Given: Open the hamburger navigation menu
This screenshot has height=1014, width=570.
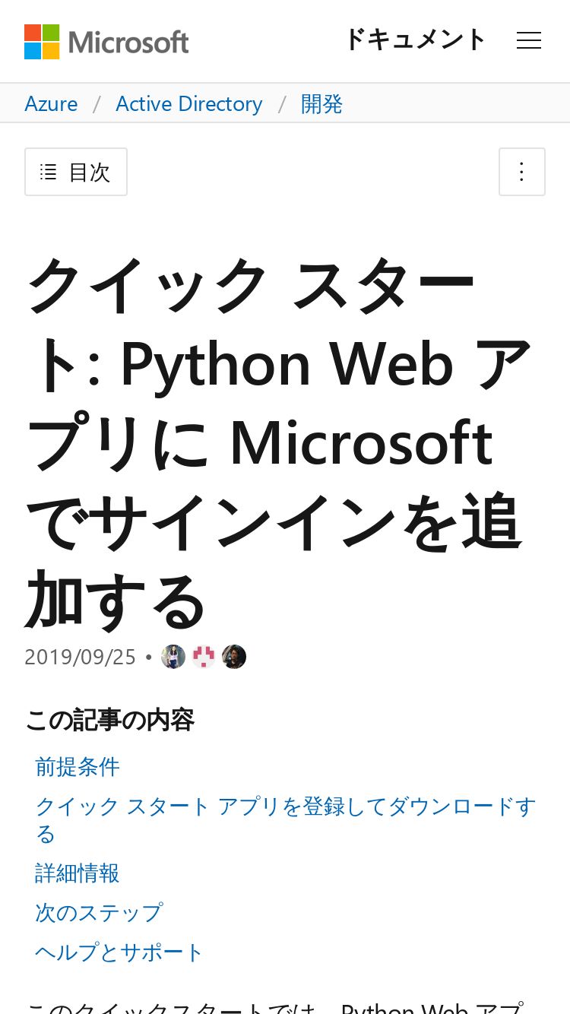Looking at the screenshot, I should click(529, 41).
